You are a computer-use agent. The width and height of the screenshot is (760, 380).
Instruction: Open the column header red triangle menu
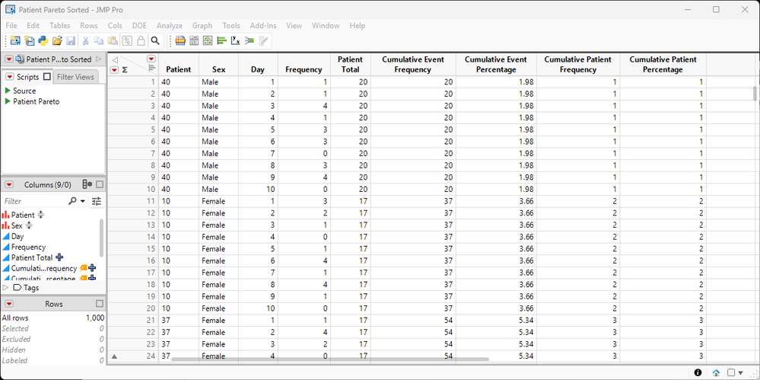(x=151, y=59)
